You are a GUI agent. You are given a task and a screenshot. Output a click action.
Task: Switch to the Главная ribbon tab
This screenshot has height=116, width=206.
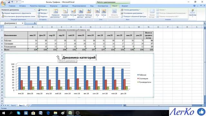(12, 6)
